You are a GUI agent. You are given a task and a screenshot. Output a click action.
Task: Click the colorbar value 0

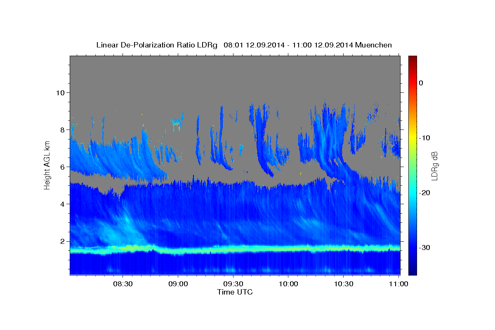point(421,83)
